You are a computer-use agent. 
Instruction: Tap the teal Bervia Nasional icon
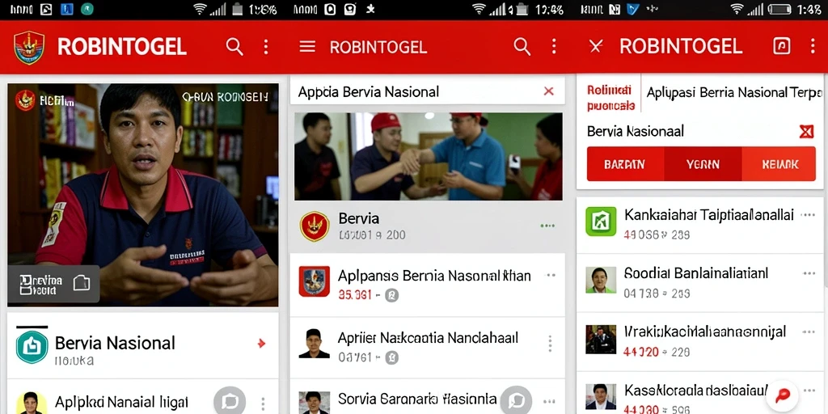click(x=32, y=347)
